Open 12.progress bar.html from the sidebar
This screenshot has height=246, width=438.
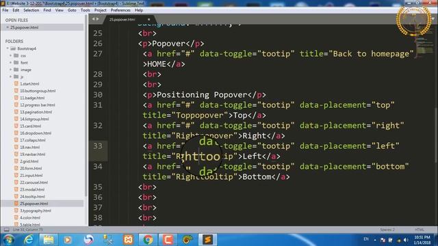click(38, 105)
